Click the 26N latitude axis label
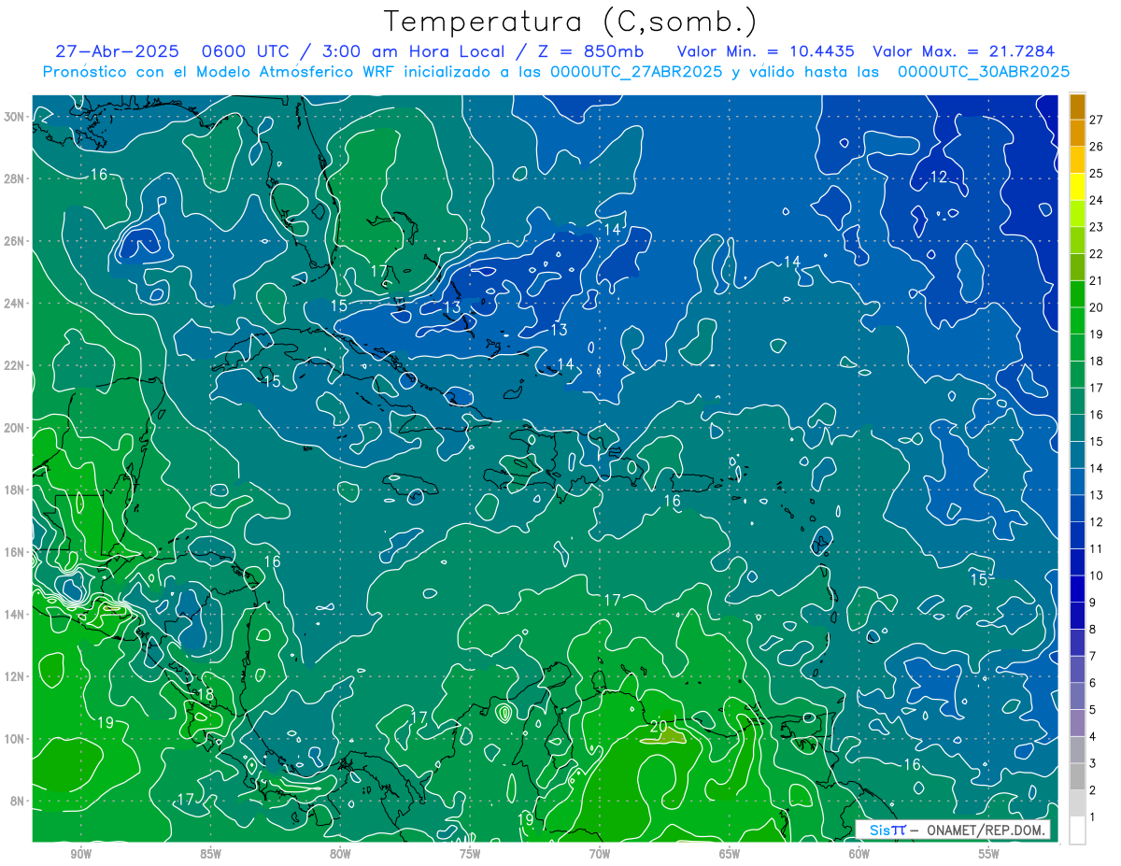Viewport: 1121px width, 866px height. tap(14, 241)
